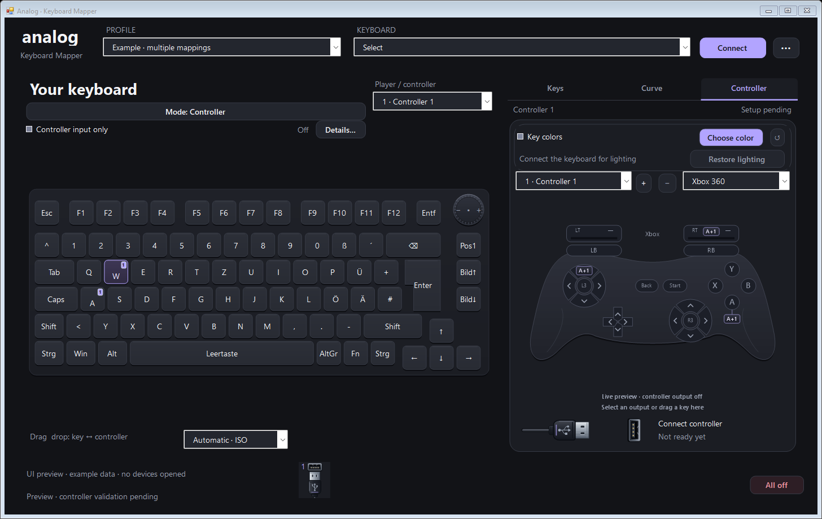Select the Esc key on keyboard
This screenshot has width=822, height=519.
47,213
